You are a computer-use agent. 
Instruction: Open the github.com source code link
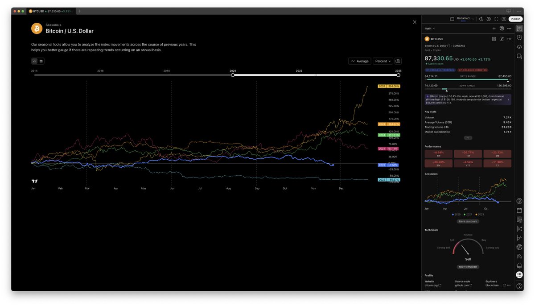[463, 285]
